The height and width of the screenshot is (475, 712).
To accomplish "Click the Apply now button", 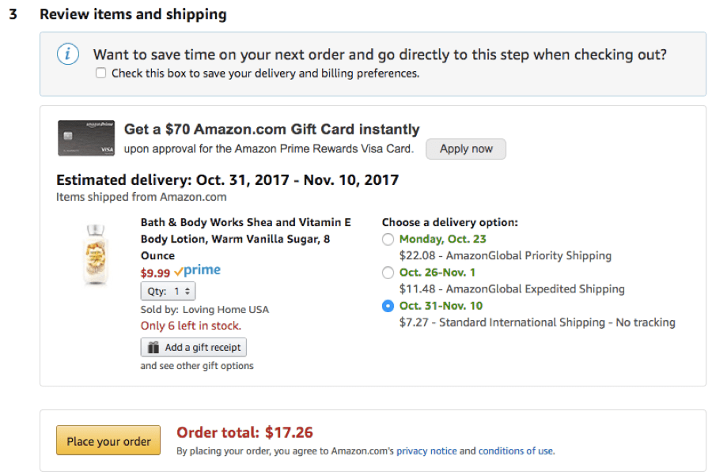I will tap(465, 149).
